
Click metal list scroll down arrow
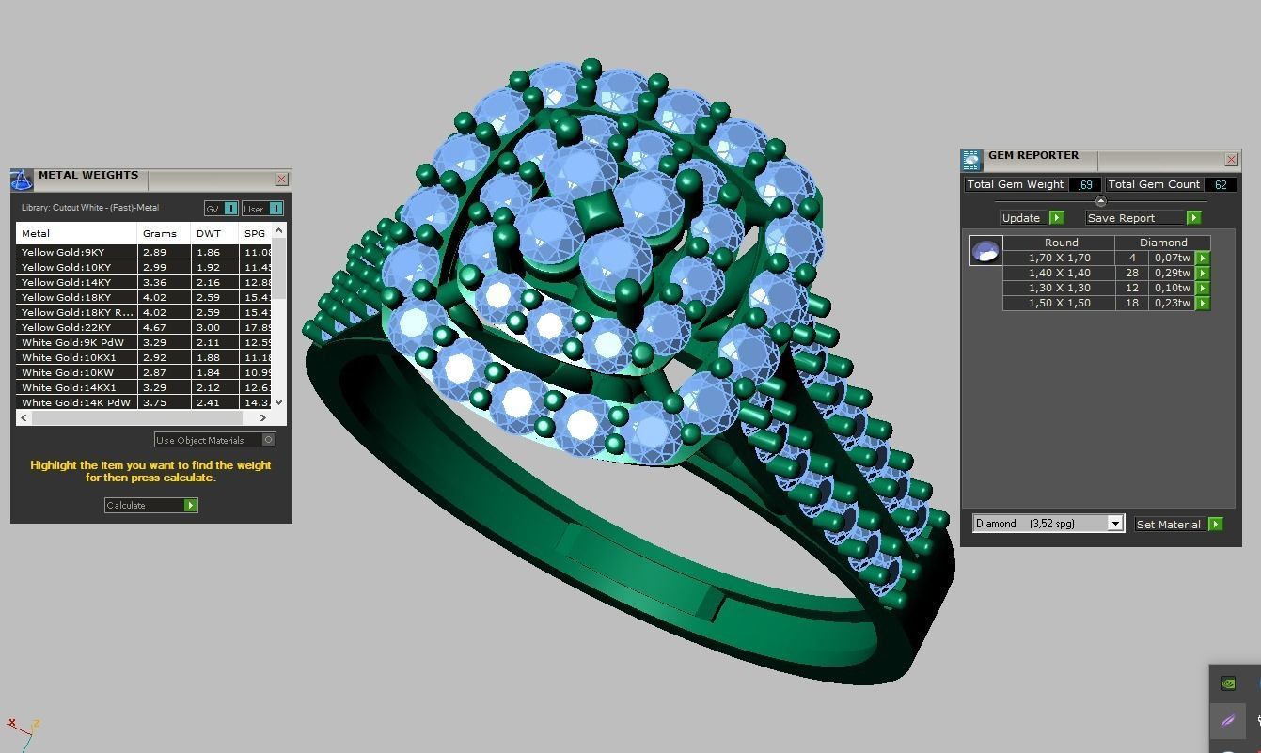pyautogui.click(x=278, y=401)
